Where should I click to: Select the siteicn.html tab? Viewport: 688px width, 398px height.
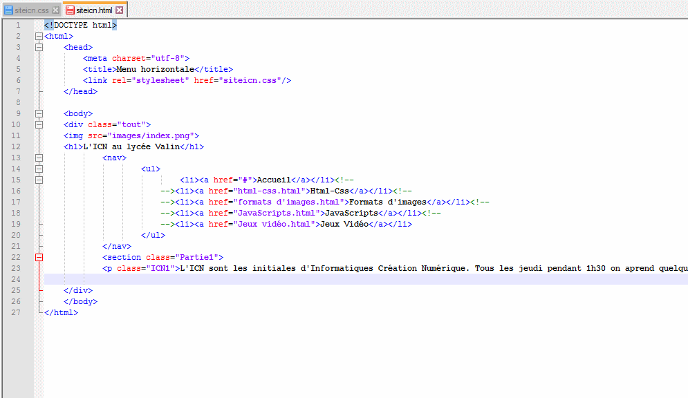(94, 10)
